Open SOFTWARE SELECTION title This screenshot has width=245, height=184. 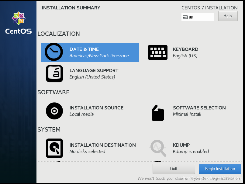tap(199, 108)
